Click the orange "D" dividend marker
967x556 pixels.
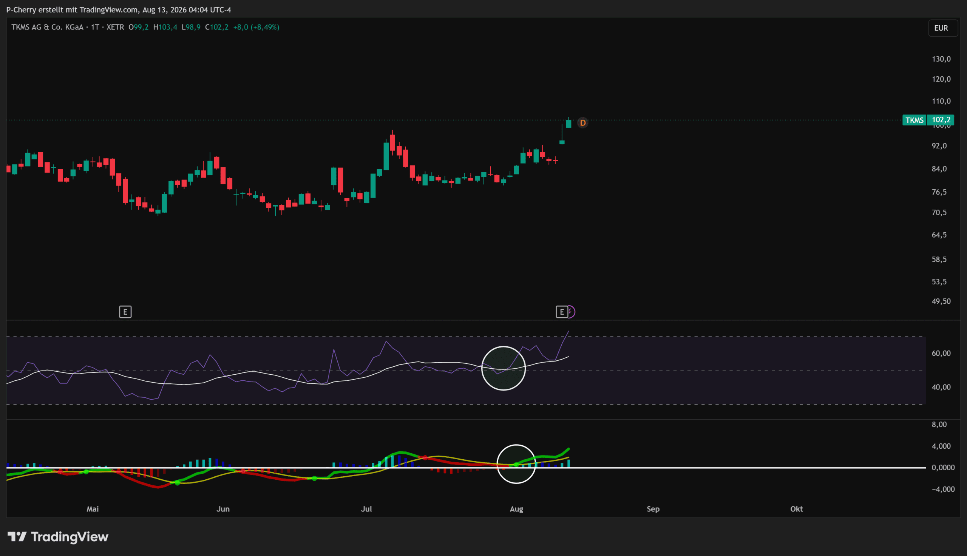coord(582,123)
